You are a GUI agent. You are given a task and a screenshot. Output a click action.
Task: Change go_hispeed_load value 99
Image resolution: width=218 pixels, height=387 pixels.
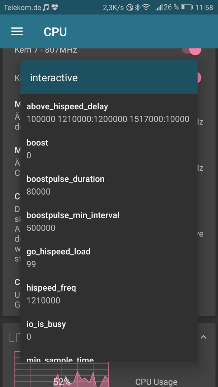109,258
